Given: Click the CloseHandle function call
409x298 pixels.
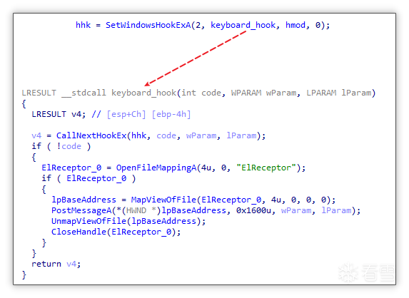Looking at the screenshot, I should point(79,232).
